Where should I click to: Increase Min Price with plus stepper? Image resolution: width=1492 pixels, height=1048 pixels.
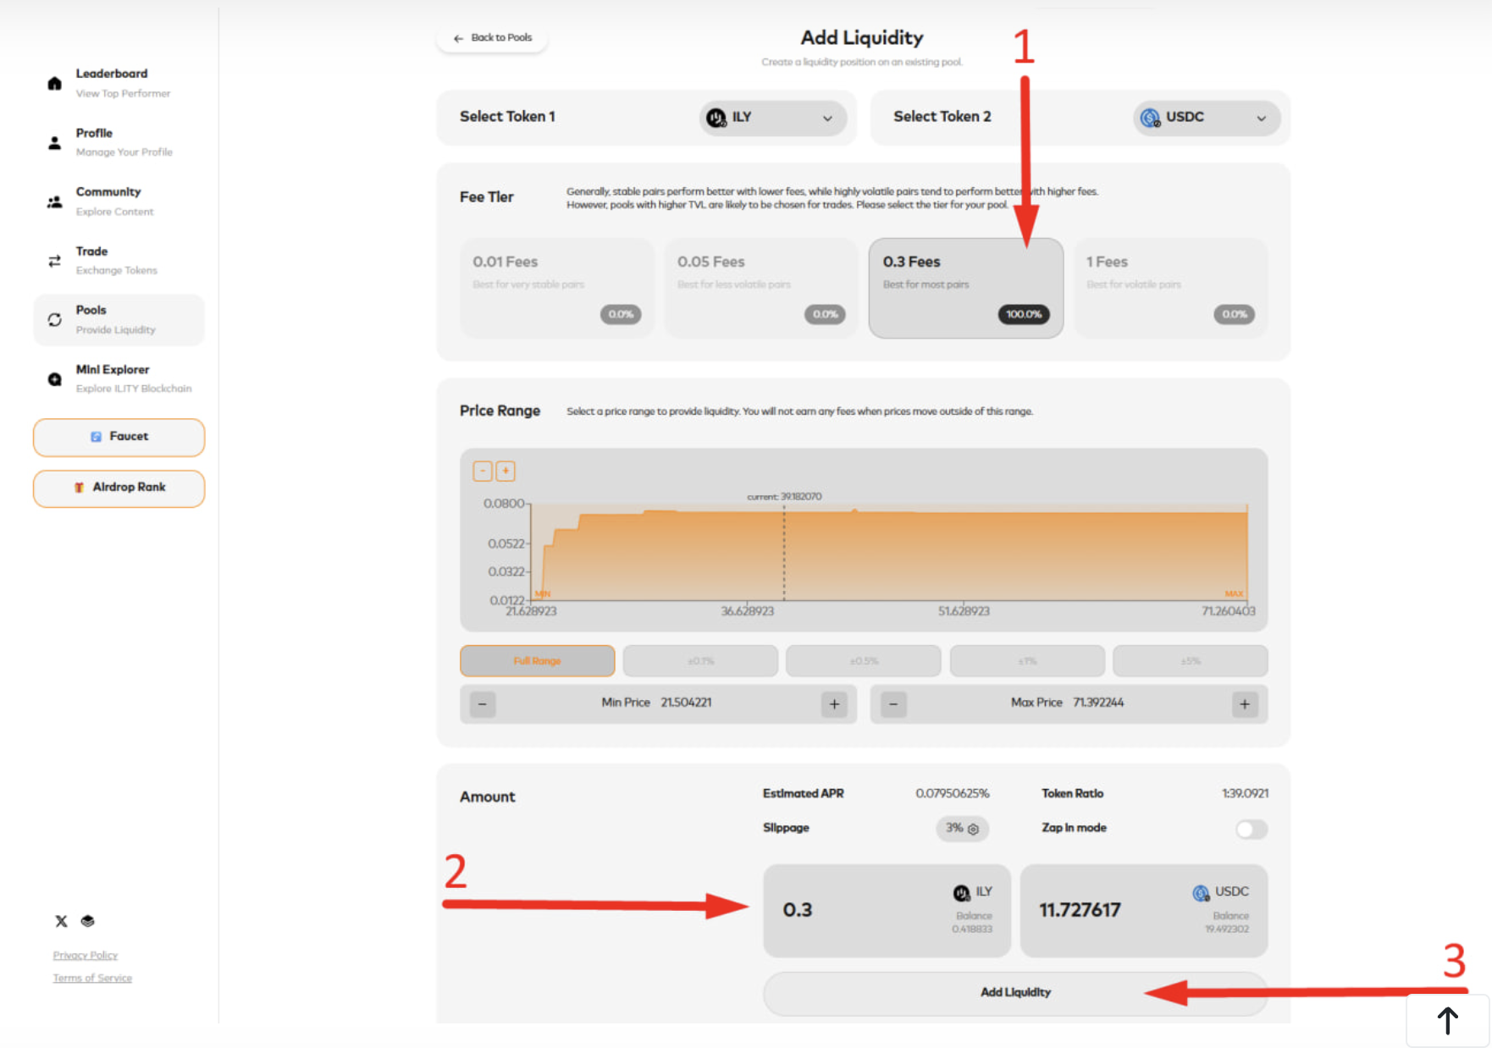[x=834, y=704]
